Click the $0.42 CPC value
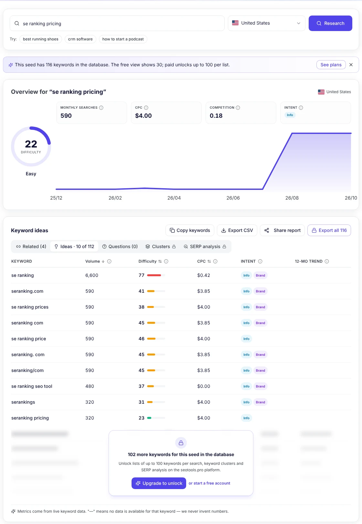 204,275
